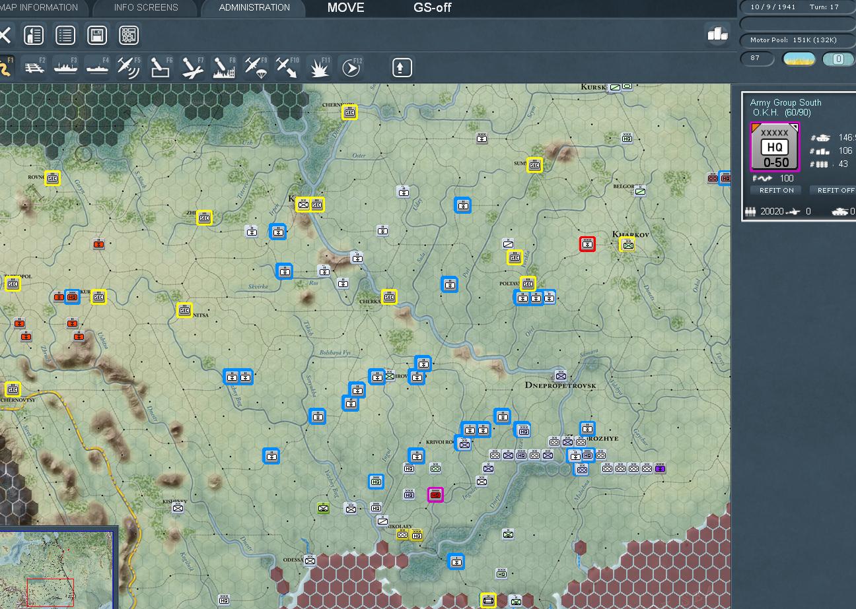Select the F3 naval transport ship icon

point(65,67)
